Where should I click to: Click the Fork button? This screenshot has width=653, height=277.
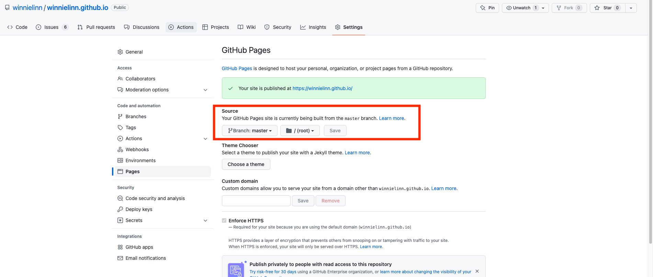click(x=568, y=8)
